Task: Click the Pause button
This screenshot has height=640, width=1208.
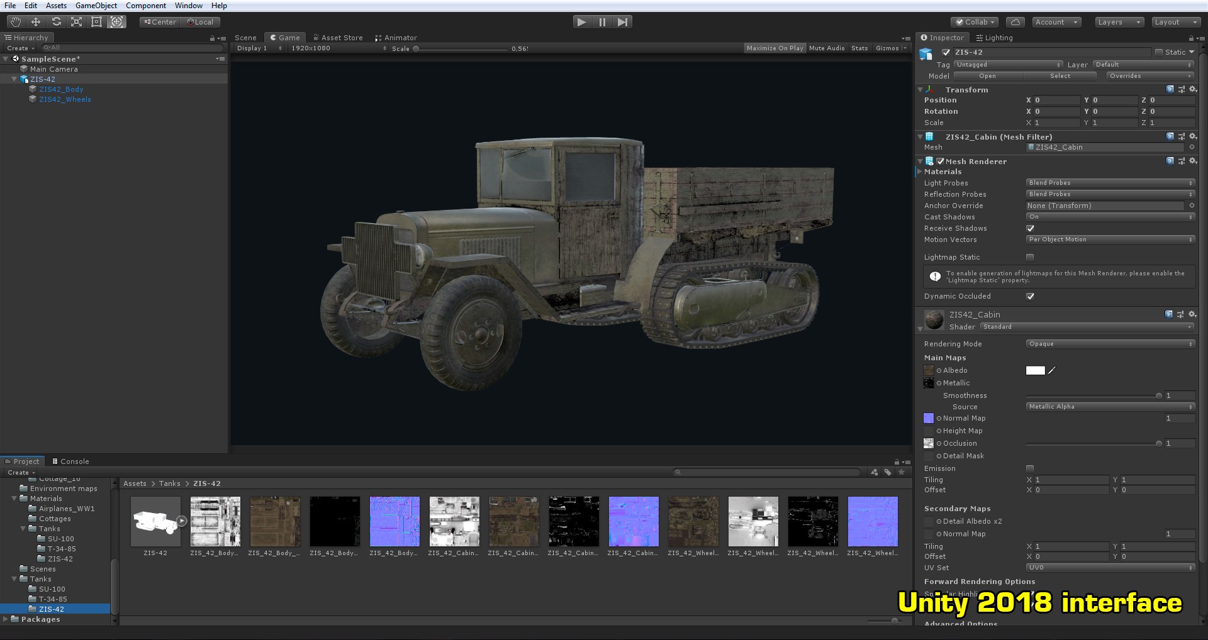Action: 602,22
